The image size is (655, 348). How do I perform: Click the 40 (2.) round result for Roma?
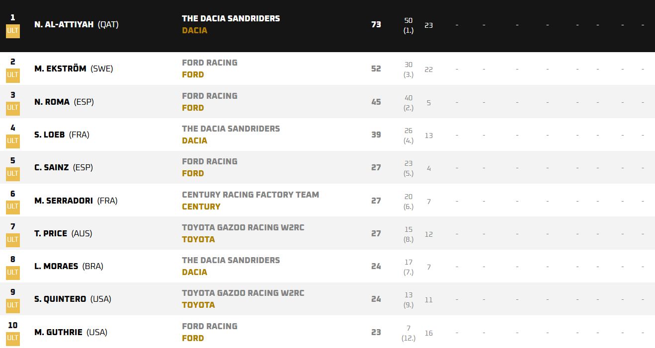(x=408, y=102)
